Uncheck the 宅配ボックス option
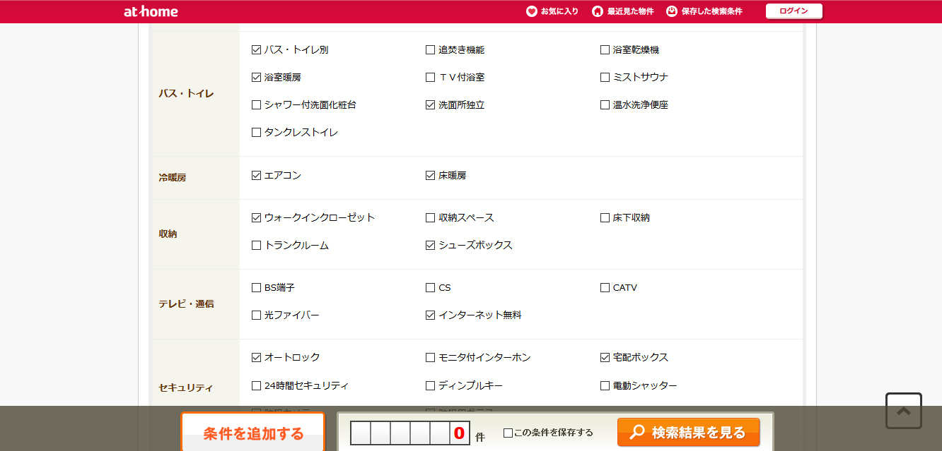Viewport: 942px width, 451px height. 605,358
